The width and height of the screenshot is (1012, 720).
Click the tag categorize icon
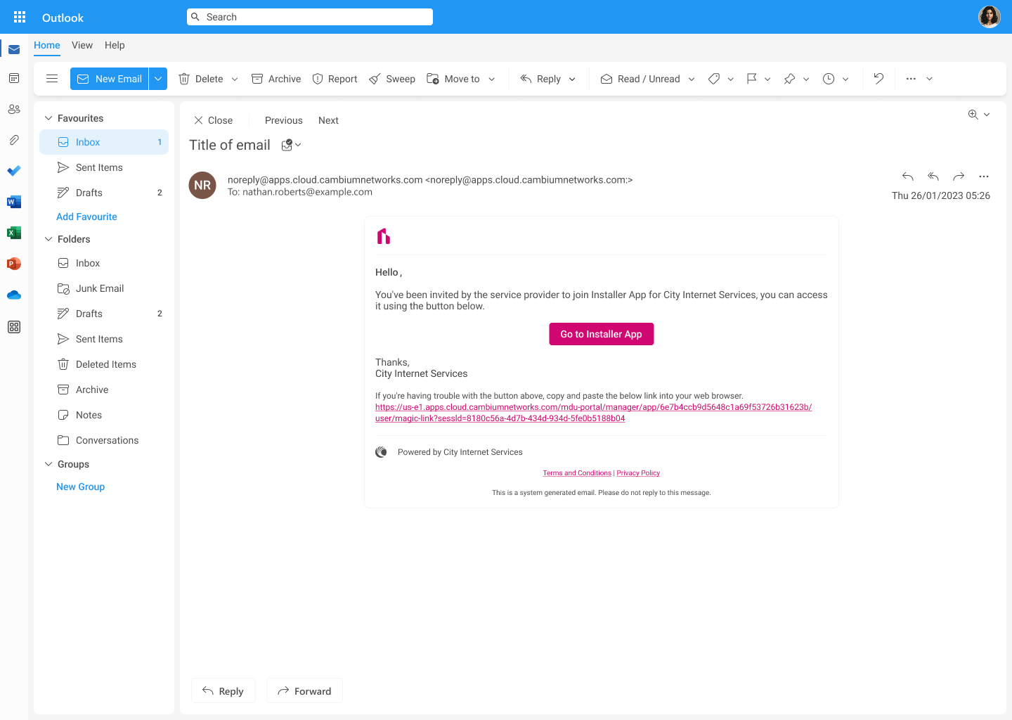coord(714,79)
